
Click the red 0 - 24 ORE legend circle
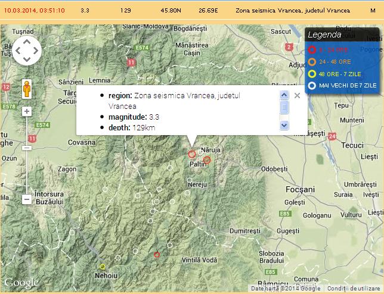tap(312, 50)
